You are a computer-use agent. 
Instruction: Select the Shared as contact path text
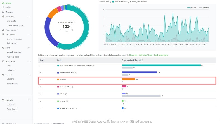point(67,108)
